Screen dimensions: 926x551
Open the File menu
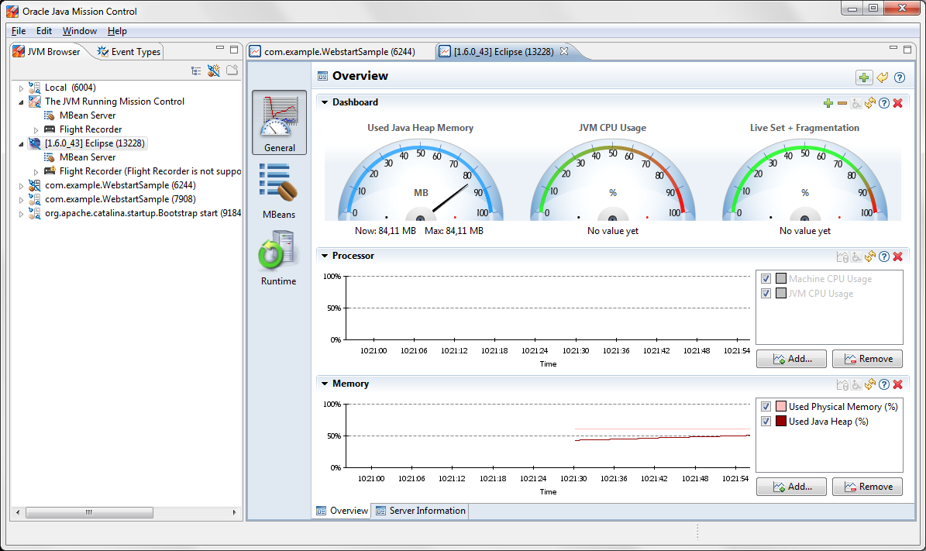tap(19, 31)
